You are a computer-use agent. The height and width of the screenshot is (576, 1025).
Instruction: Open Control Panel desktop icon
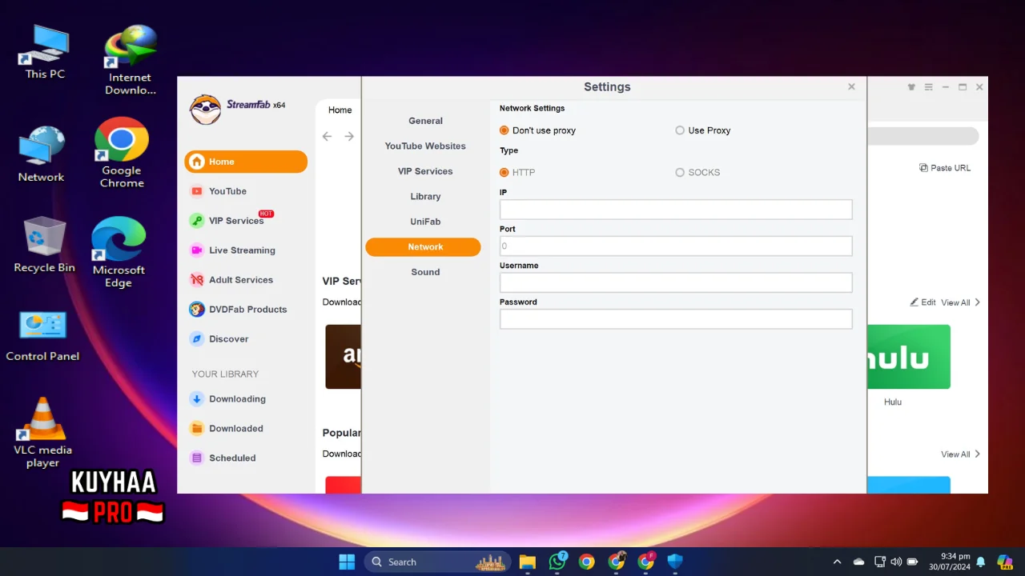pos(42,334)
